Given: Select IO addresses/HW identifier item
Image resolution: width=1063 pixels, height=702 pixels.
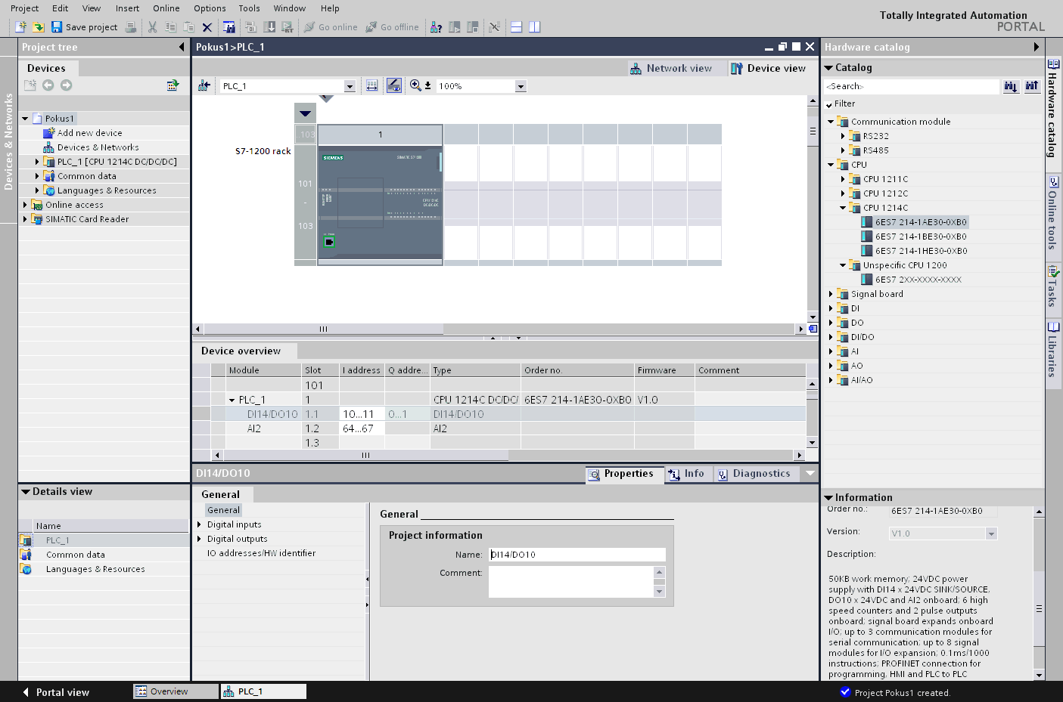Looking at the screenshot, I should 261,553.
